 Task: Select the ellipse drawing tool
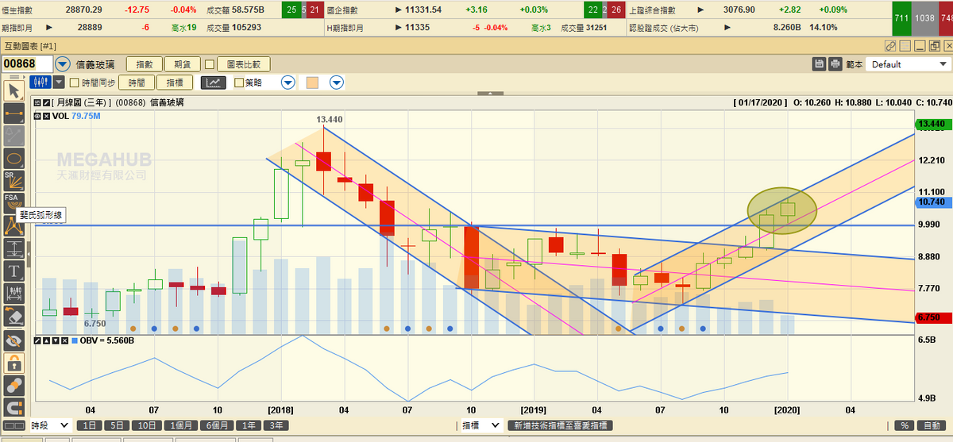(x=14, y=158)
